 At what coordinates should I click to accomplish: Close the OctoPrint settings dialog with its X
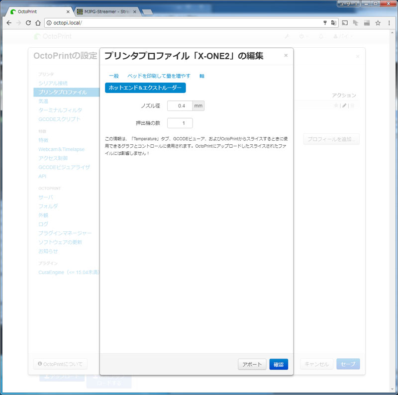coord(358,56)
